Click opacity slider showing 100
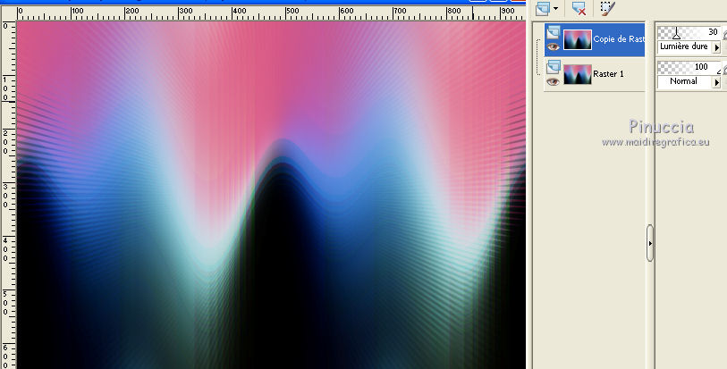Image resolution: width=727 pixels, height=369 pixels. click(x=689, y=67)
